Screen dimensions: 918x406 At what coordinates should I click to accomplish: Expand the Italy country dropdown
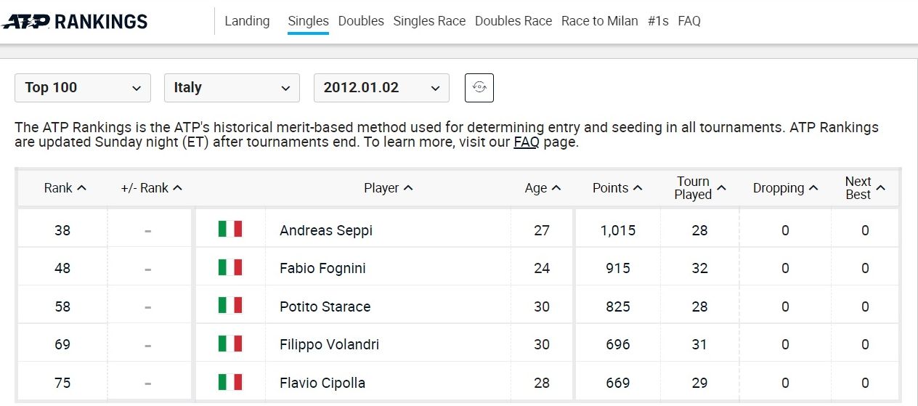pos(232,88)
